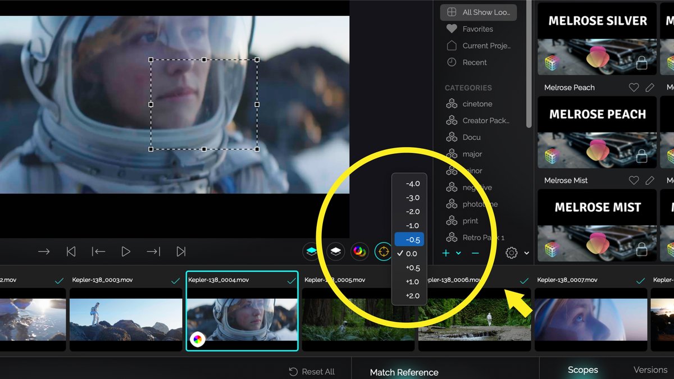Screen dimensions: 674x379
Task: Click the lock icon on the Melrose Silver look
Action: (x=641, y=63)
